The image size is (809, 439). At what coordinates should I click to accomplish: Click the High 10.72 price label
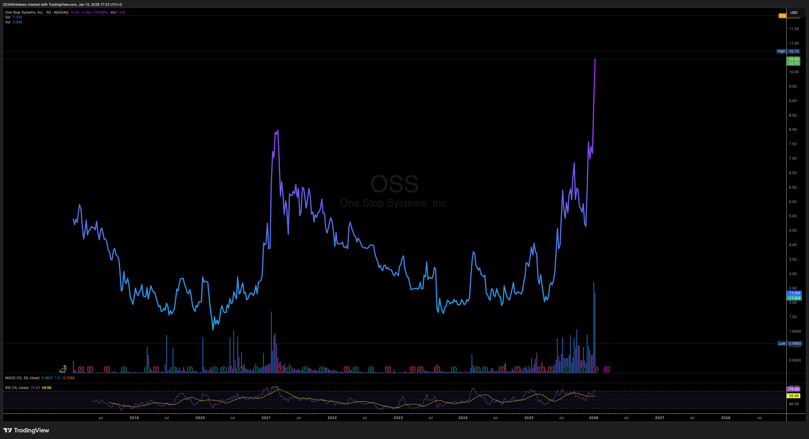[790, 51]
